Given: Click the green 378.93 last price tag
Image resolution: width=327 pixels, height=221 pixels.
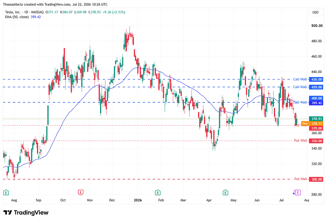Looking at the screenshot, I should pyautogui.click(x=316, y=119).
